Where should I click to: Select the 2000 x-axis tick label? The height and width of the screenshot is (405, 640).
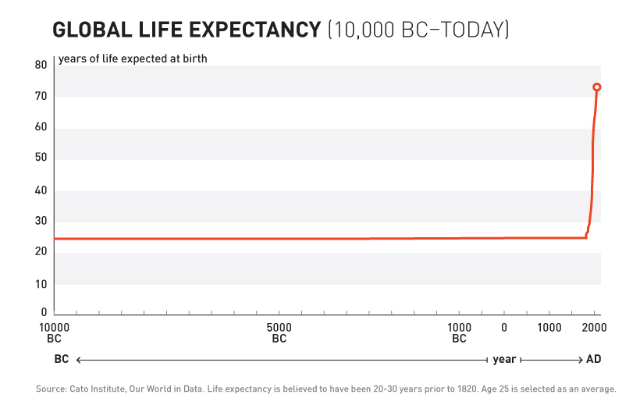click(595, 327)
